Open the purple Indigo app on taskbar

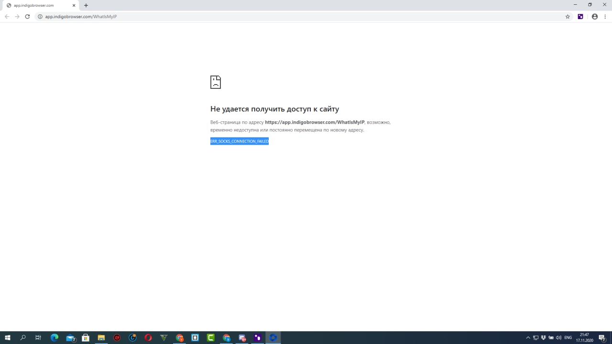point(258,338)
